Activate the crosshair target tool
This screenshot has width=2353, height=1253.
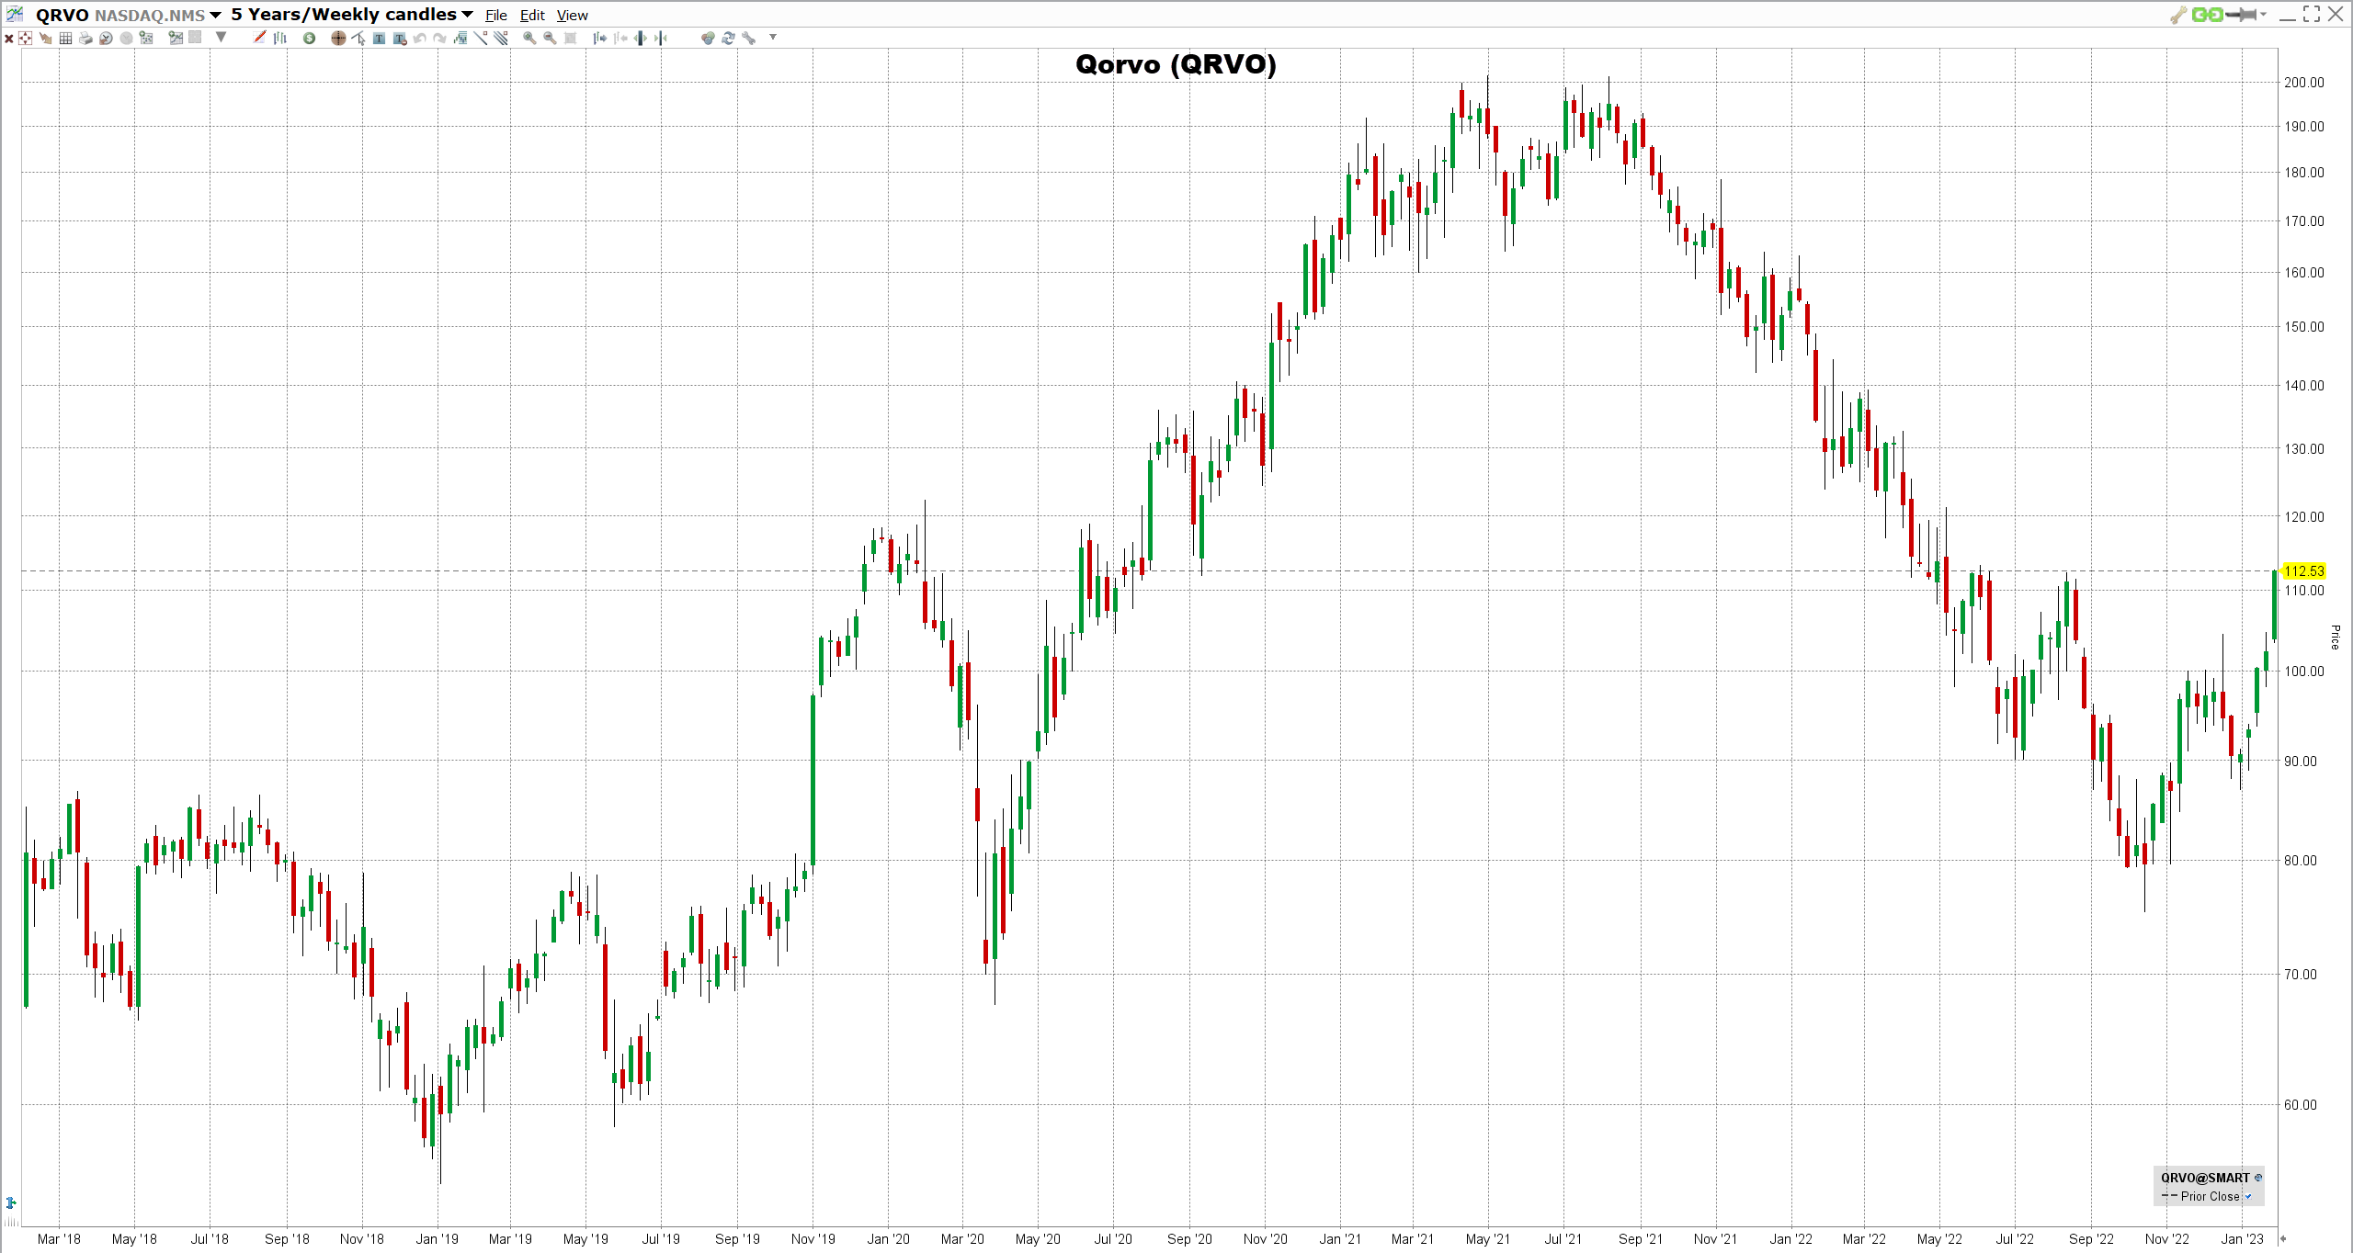[x=338, y=39]
